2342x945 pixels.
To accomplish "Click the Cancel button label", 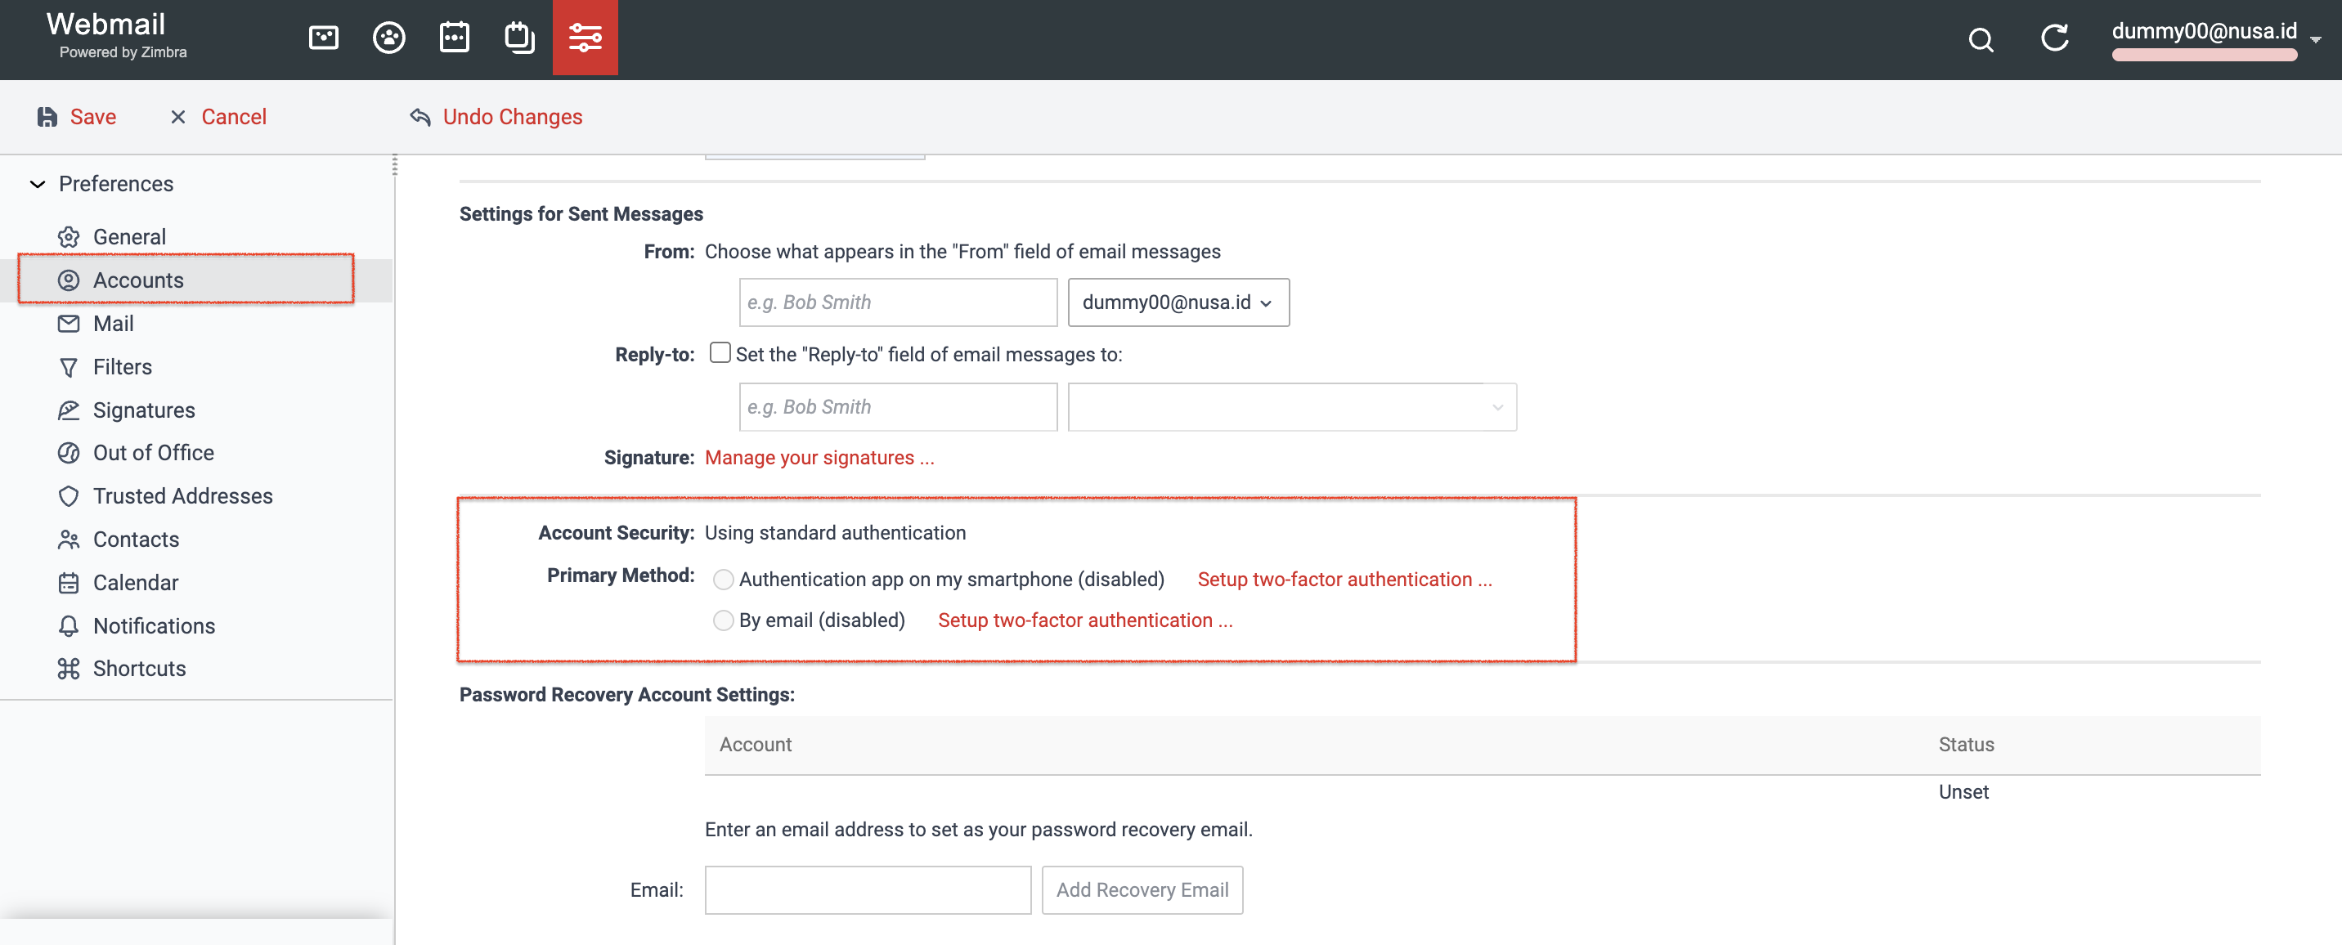I will tap(234, 117).
